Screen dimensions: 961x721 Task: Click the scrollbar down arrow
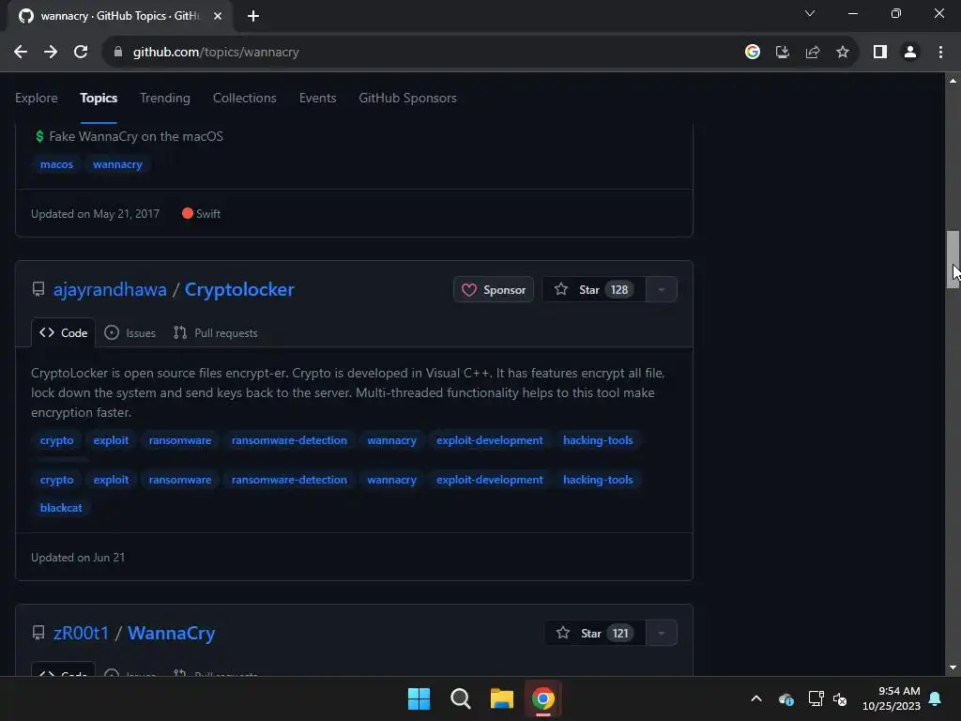(953, 667)
